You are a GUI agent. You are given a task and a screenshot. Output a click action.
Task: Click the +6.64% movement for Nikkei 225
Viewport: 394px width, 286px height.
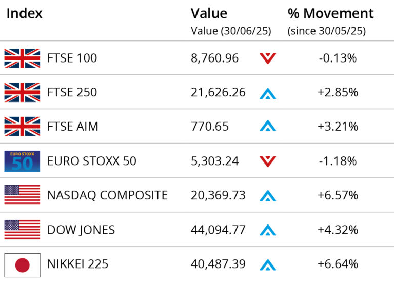(x=338, y=264)
